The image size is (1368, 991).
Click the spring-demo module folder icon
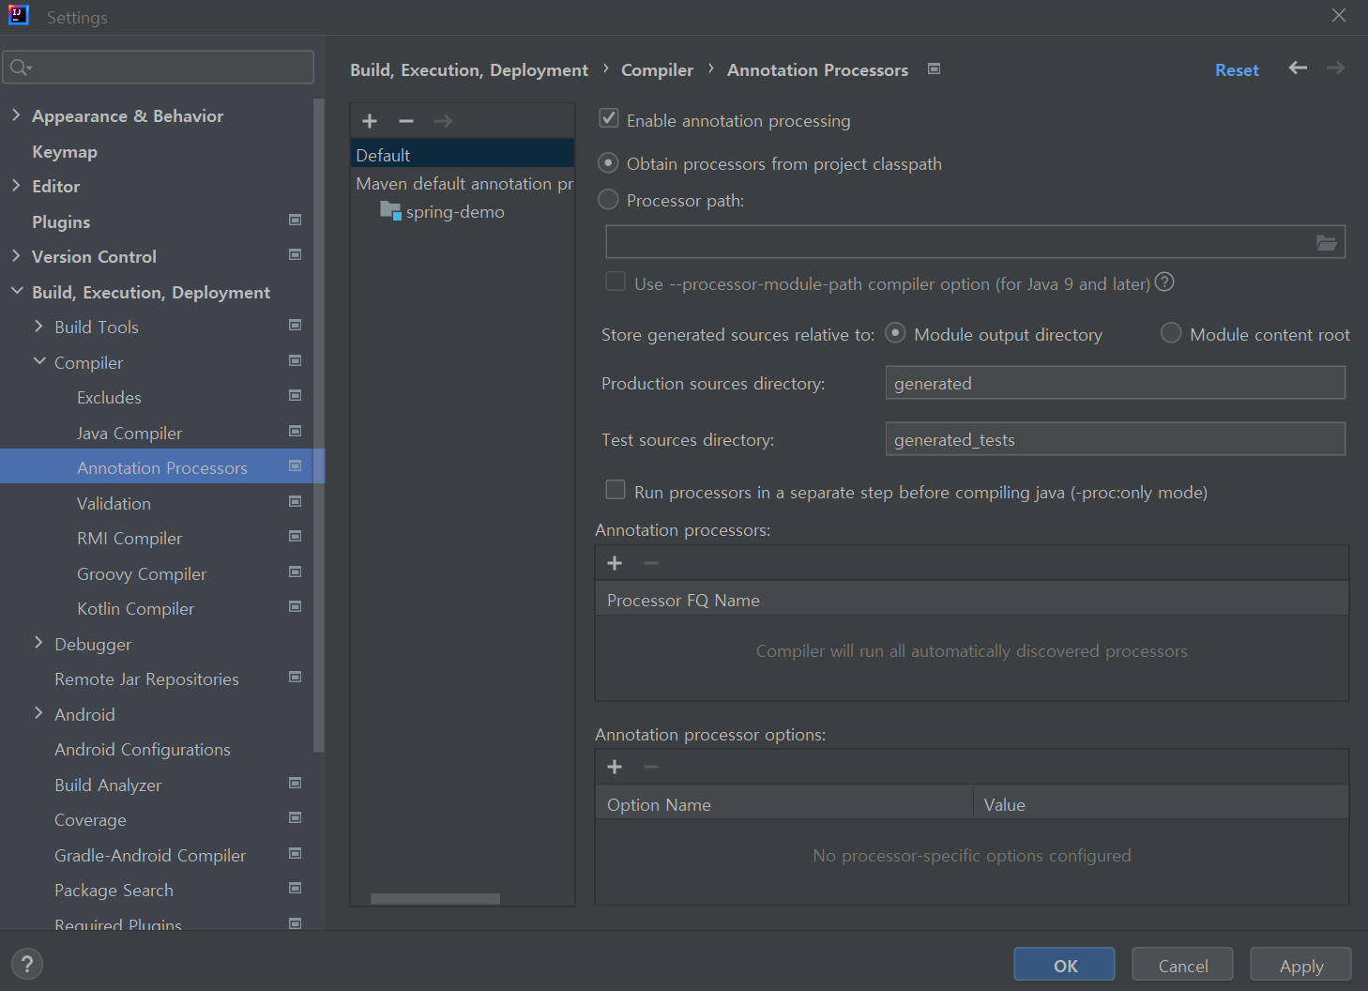click(x=390, y=210)
